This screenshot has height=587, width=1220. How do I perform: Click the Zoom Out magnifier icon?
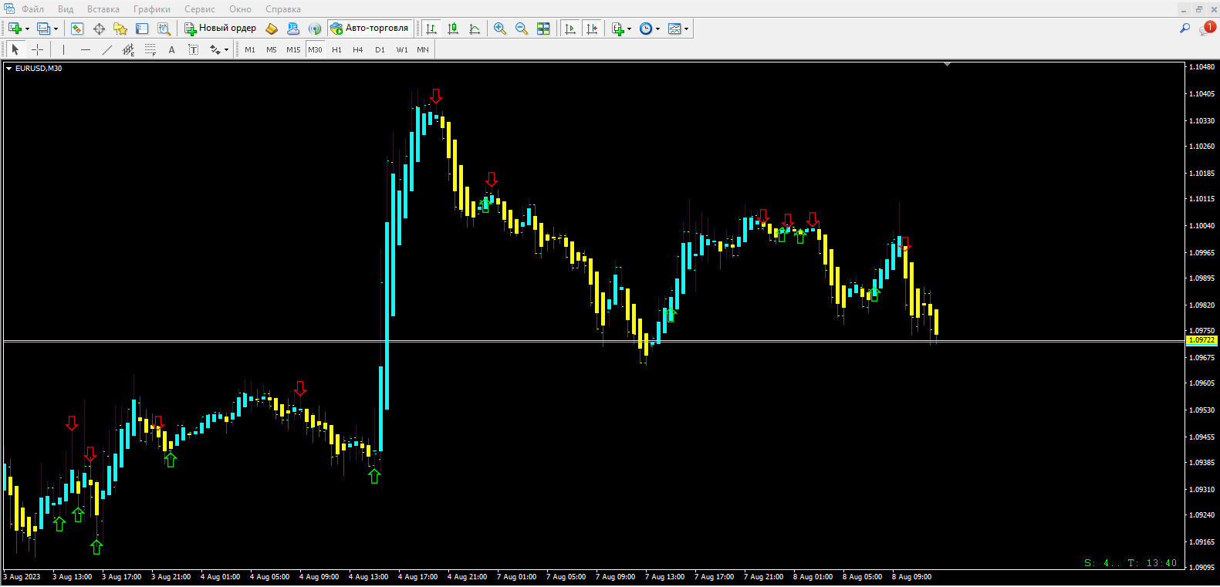point(522,29)
